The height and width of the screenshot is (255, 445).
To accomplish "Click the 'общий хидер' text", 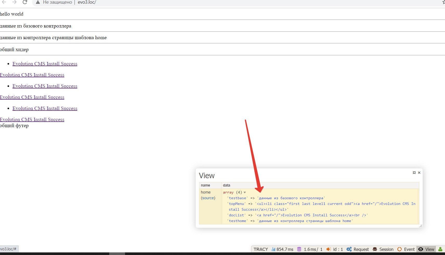I will point(14,50).
